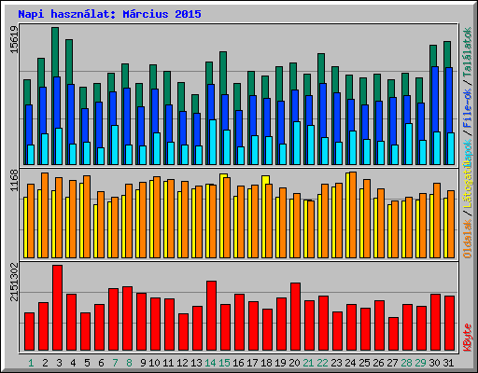Click day label 31 on the x-axis
Screen dimensions: 478x373
click(448, 363)
